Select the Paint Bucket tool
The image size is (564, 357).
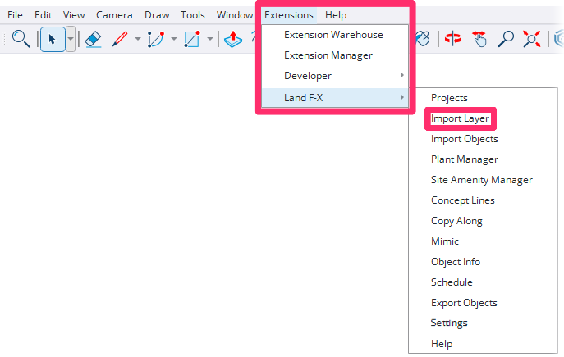[423, 39]
